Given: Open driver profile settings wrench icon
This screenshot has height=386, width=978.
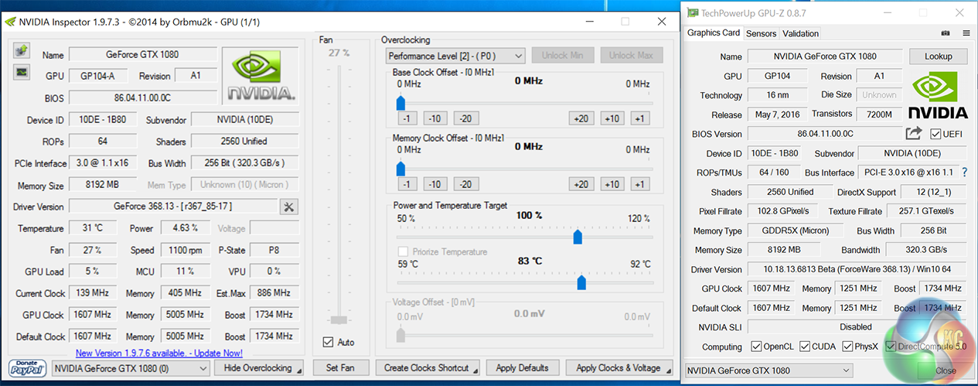Looking at the screenshot, I should click(289, 207).
